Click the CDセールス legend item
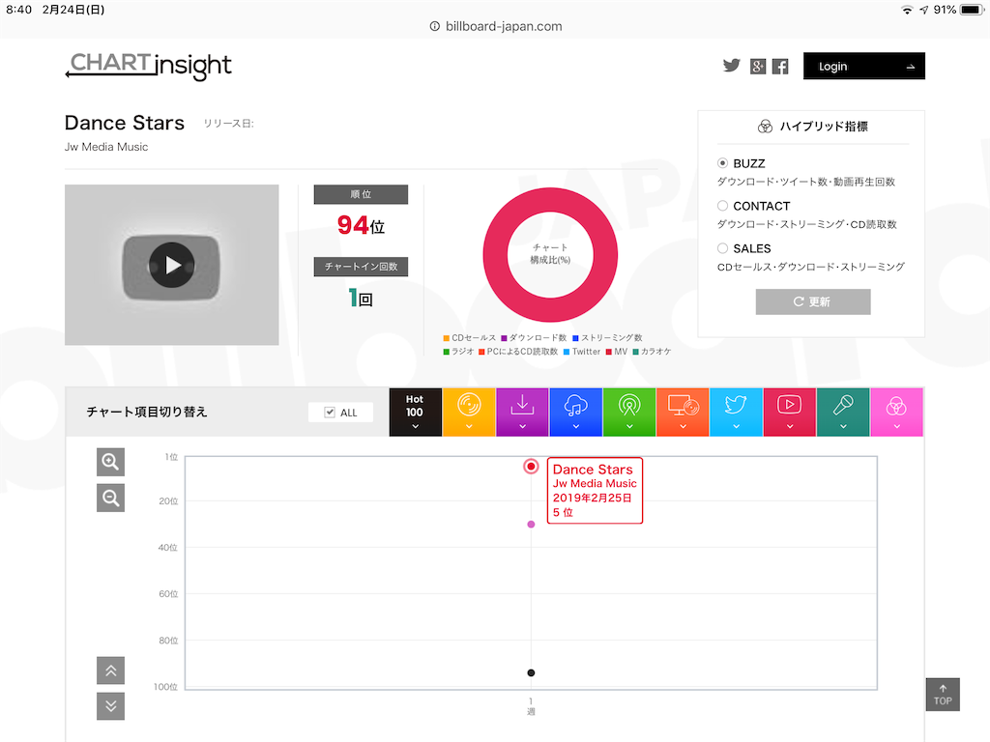 tap(470, 338)
